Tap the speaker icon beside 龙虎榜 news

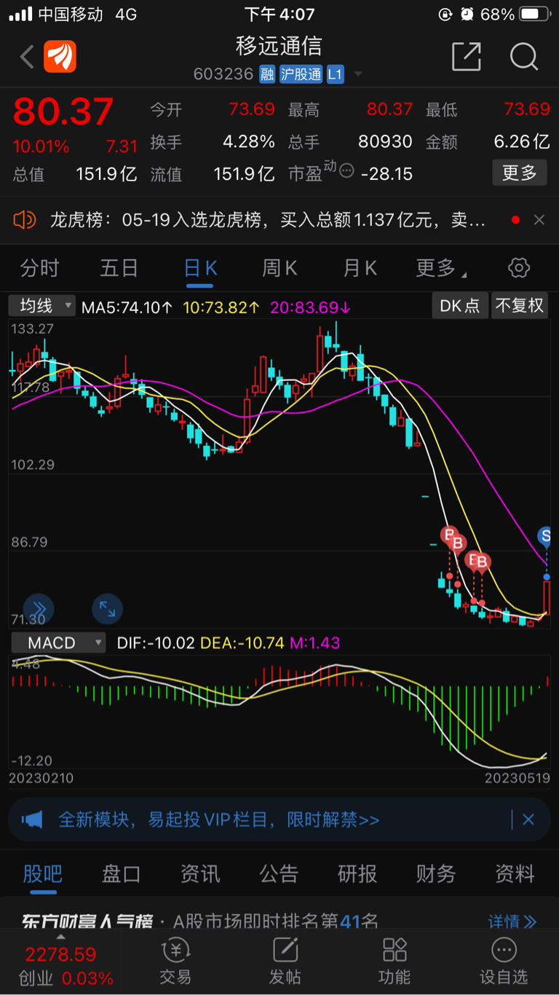(24, 219)
